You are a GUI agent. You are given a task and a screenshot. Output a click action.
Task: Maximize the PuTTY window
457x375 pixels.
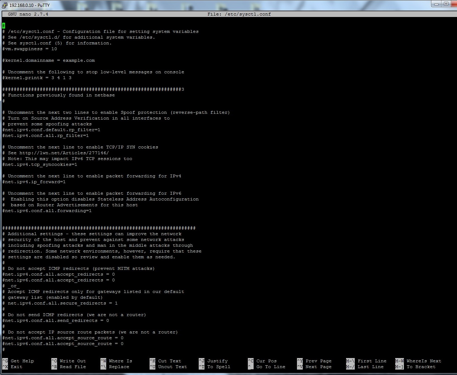[446, 4]
